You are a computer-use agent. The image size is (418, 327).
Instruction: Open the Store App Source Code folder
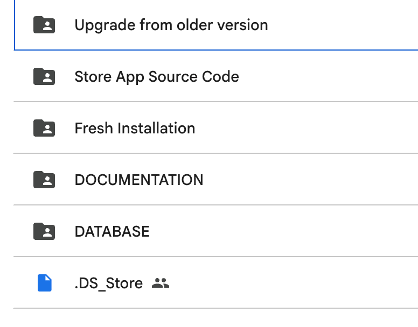[x=157, y=77]
